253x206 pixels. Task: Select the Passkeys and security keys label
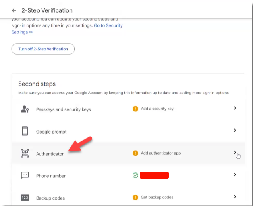64,109
